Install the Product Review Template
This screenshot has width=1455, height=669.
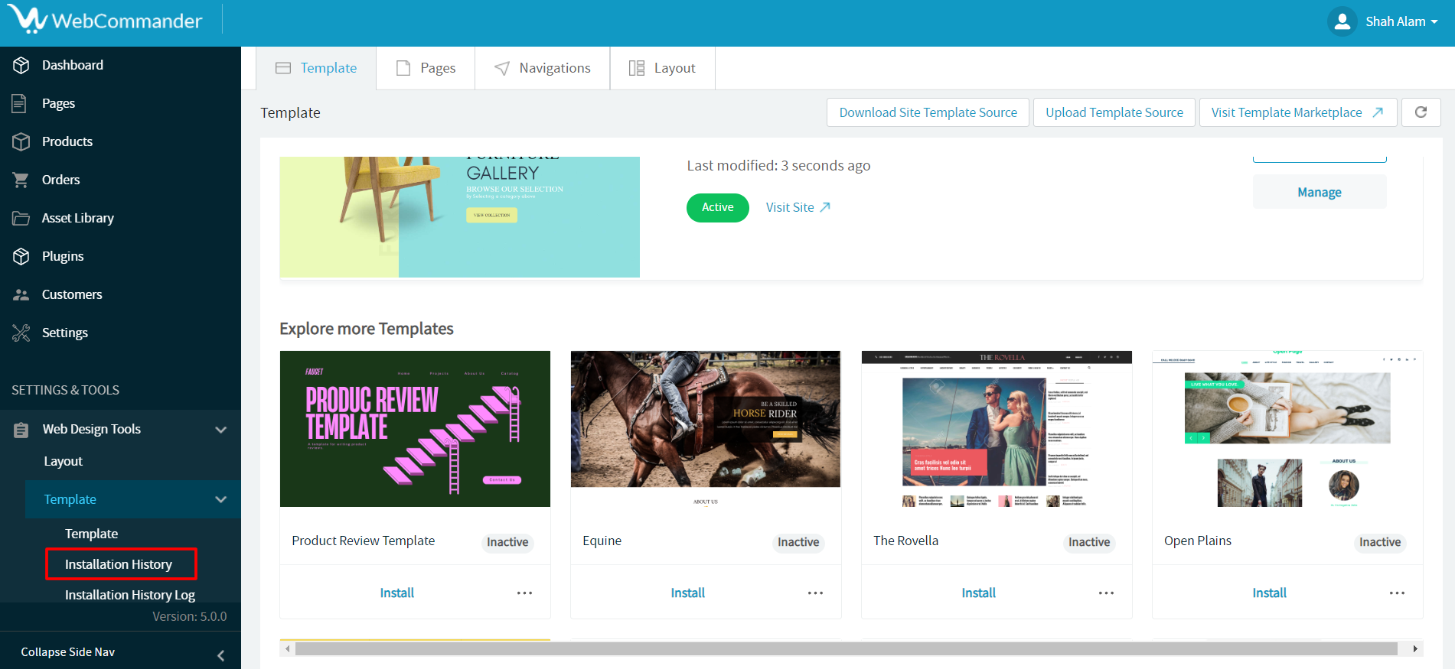tap(397, 593)
